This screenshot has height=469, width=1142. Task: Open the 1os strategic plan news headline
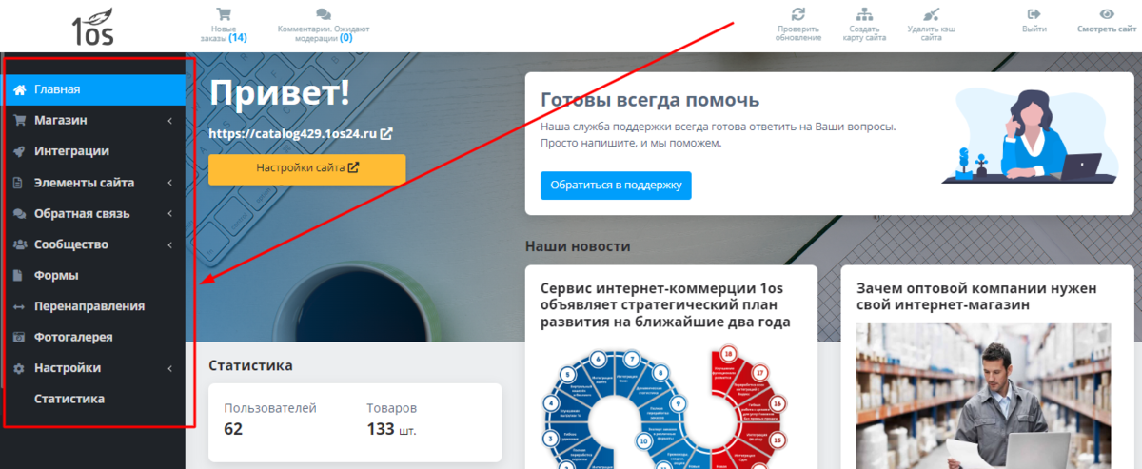[x=664, y=304]
